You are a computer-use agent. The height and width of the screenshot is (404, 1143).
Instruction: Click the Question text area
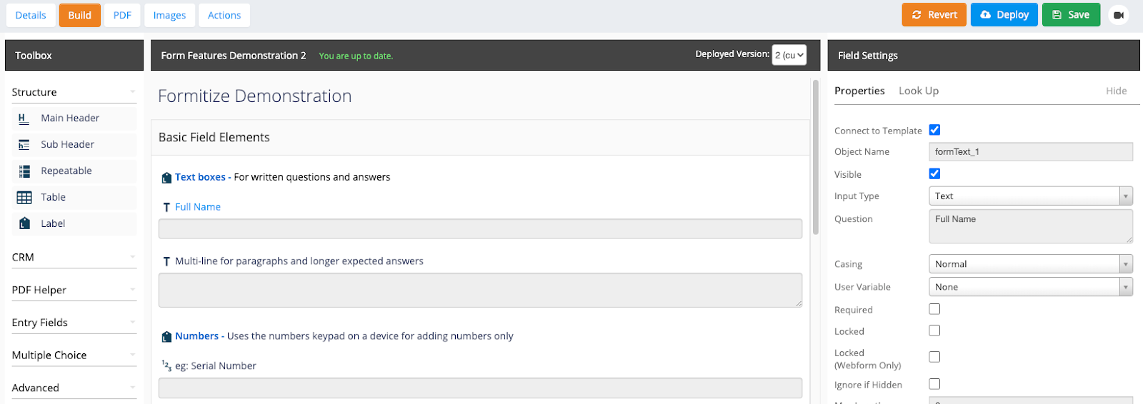click(1031, 226)
